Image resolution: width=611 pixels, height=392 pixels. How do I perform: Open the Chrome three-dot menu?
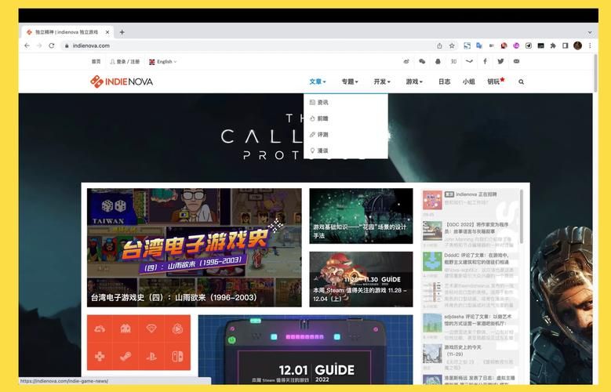590,45
